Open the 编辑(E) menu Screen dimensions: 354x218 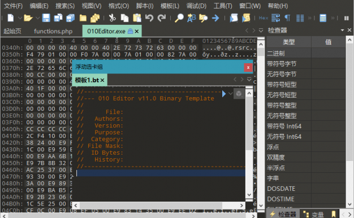tap(39, 6)
